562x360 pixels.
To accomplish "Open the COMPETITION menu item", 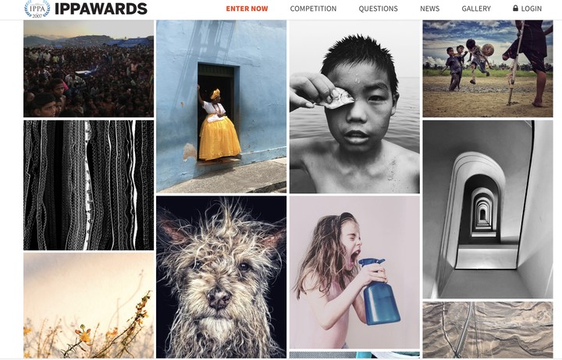I will (x=313, y=9).
